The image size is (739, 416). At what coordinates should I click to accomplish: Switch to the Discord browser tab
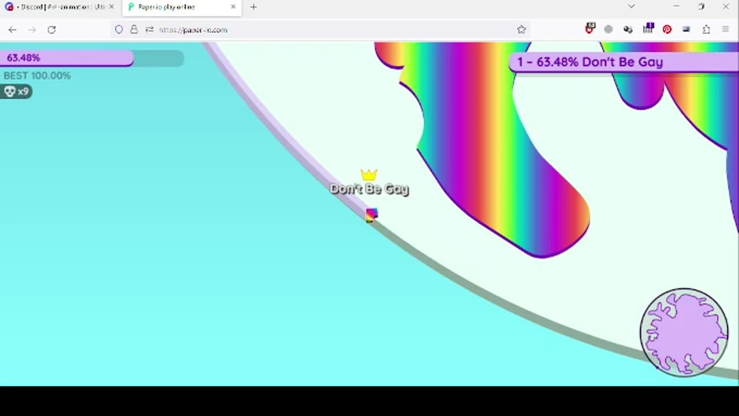coord(58,7)
